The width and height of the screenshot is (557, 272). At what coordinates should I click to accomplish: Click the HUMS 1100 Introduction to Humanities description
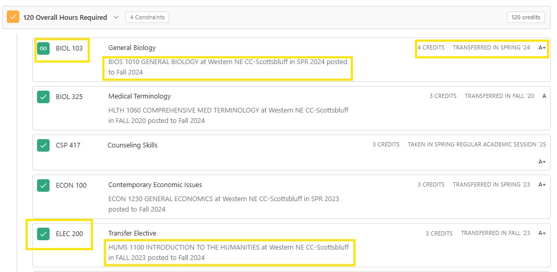(229, 253)
